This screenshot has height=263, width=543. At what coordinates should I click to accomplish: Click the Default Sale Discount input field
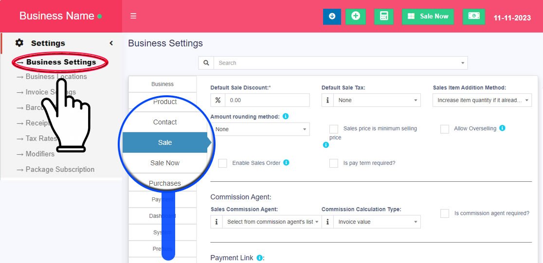pos(267,100)
